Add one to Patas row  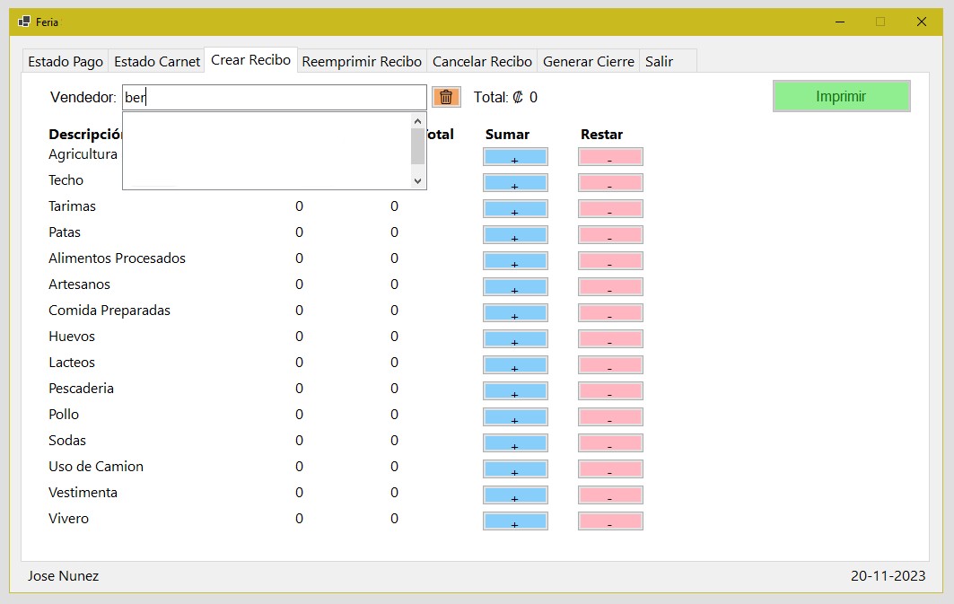tap(515, 235)
